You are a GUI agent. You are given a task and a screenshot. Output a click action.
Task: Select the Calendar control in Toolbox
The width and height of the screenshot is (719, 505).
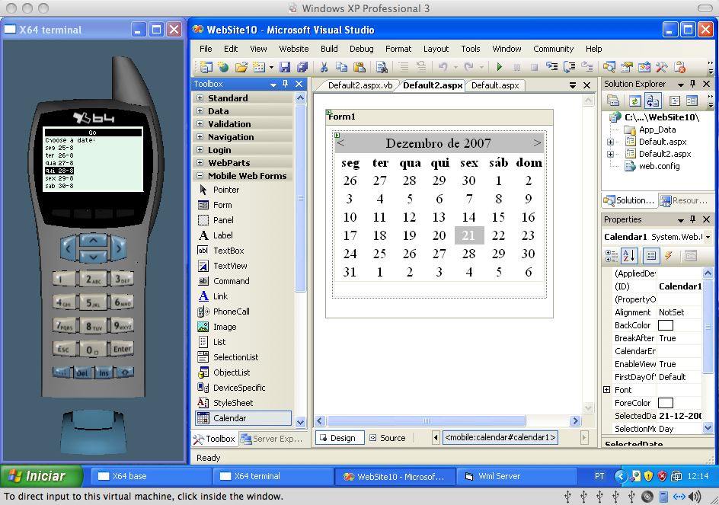[x=244, y=418]
